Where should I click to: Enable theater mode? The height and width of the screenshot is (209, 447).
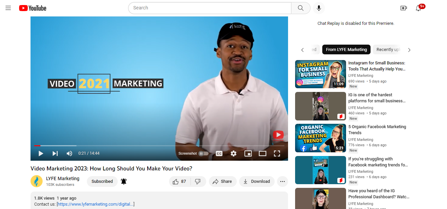tap(263, 153)
